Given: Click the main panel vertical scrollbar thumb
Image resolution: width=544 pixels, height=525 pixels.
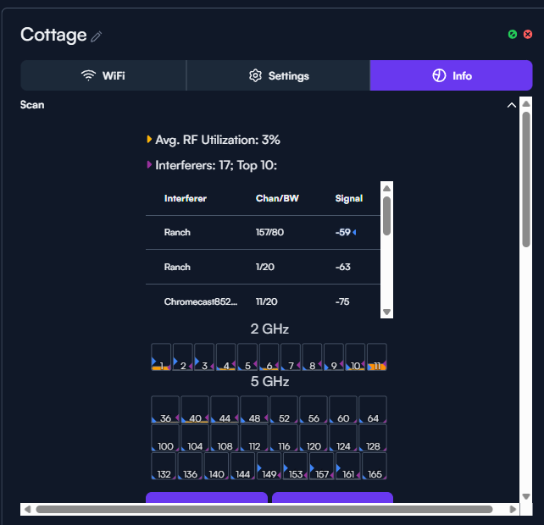Looking at the screenshot, I should (x=526, y=180).
